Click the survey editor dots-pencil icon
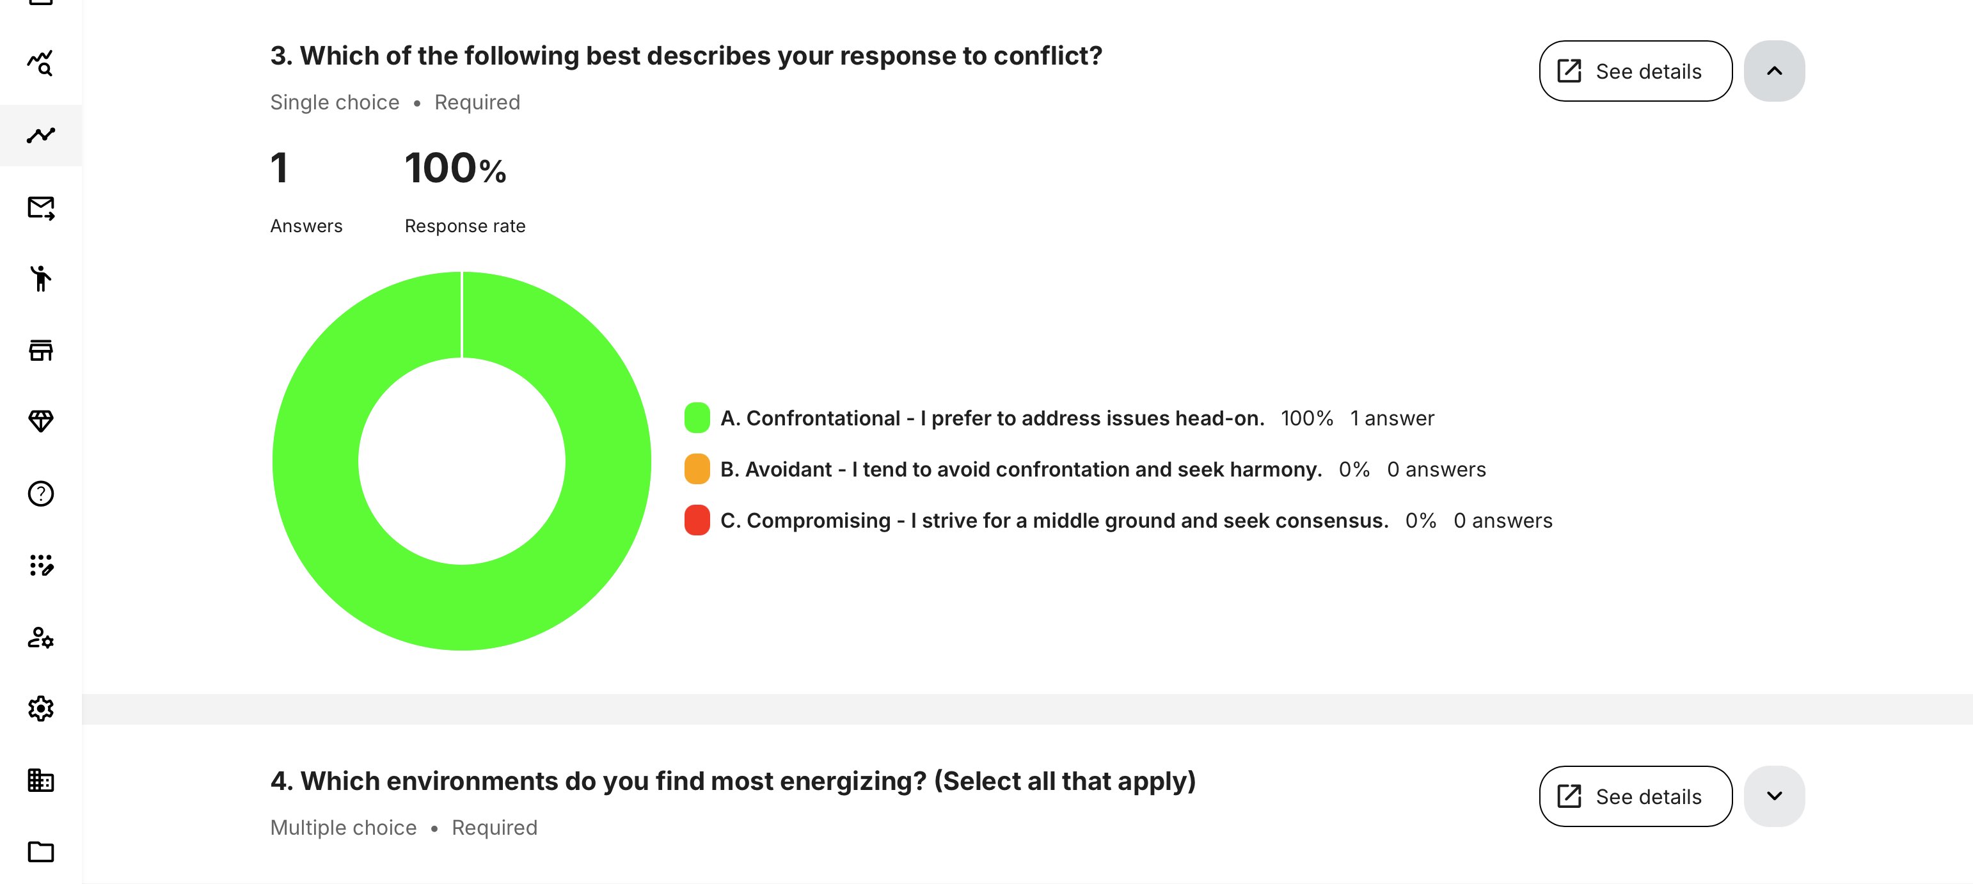This screenshot has height=884, width=1973. pos(42,565)
